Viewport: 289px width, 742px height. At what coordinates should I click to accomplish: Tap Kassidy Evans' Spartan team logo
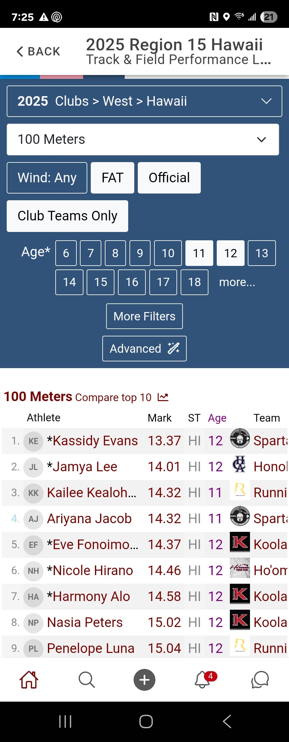click(240, 438)
